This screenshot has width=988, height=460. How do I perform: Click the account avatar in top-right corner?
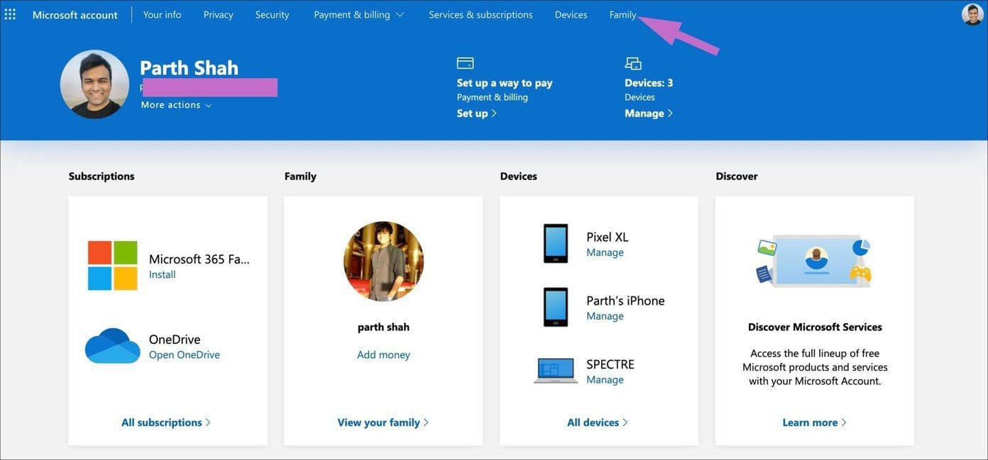(x=972, y=14)
